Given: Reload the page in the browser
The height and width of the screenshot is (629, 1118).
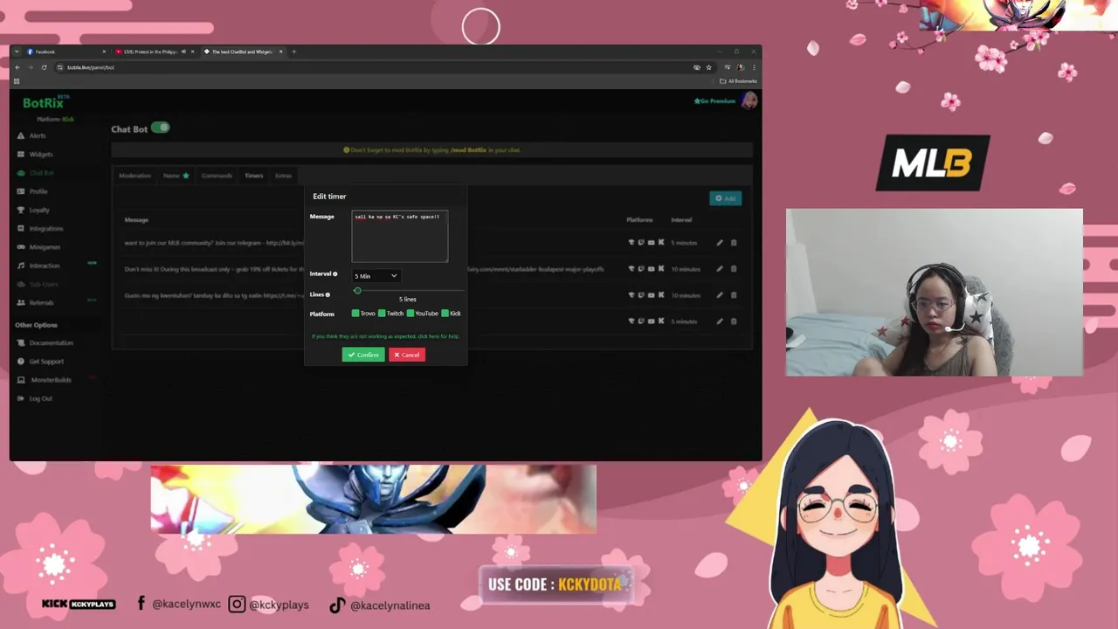Looking at the screenshot, I should pyautogui.click(x=44, y=67).
